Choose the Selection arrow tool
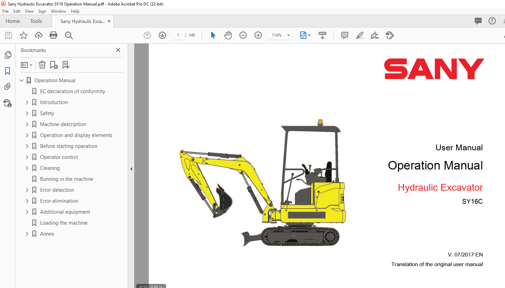This screenshot has width=505, height=288. (x=213, y=35)
